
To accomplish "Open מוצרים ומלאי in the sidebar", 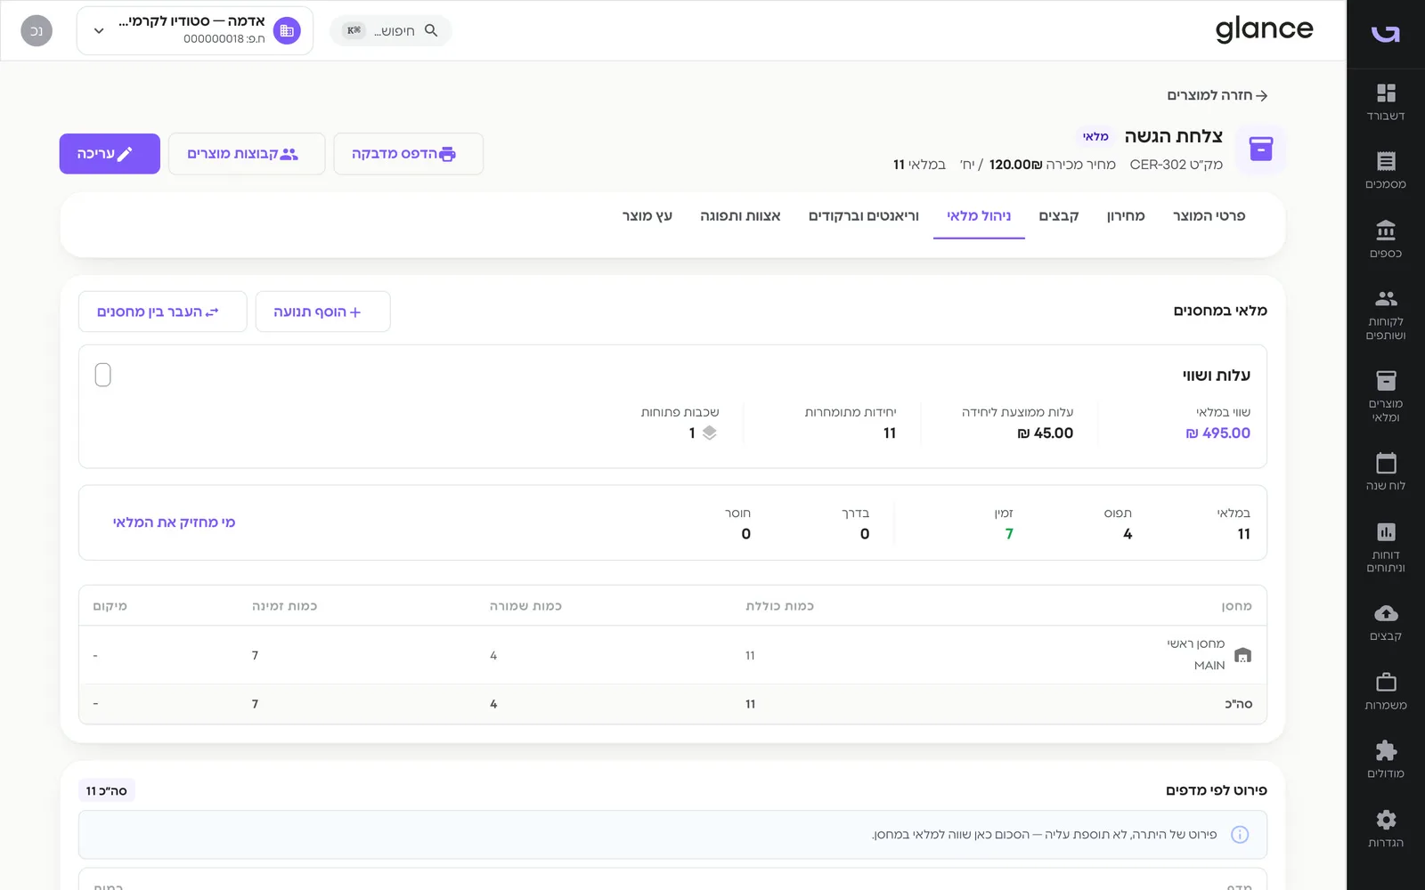I will (x=1386, y=397).
